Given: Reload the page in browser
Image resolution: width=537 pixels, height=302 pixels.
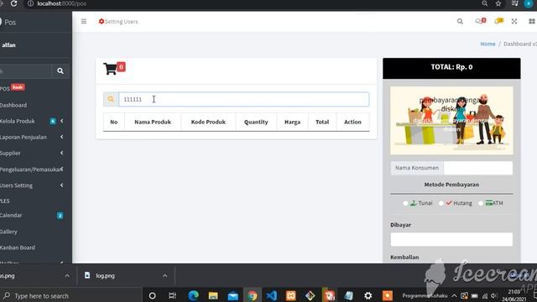Looking at the screenshot, I should click(13, 3).
